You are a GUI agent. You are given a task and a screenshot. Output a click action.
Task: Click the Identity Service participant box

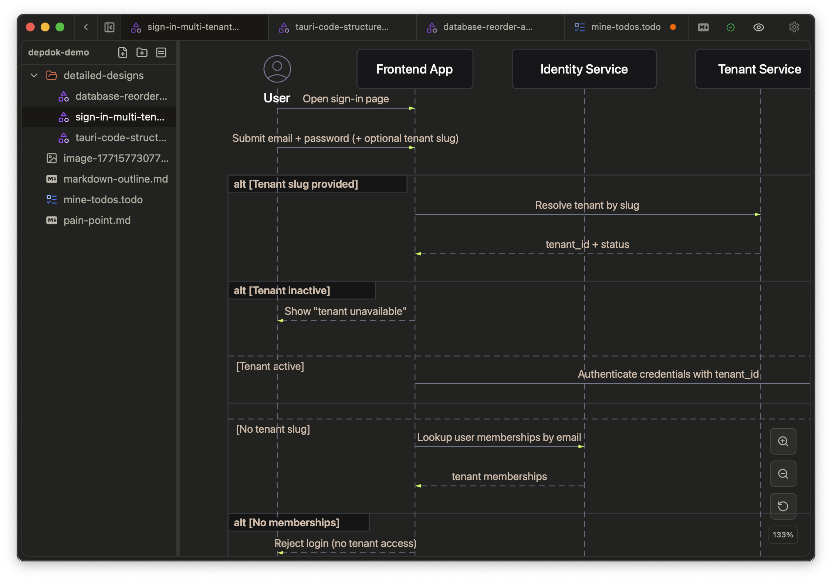coord(584,69)
